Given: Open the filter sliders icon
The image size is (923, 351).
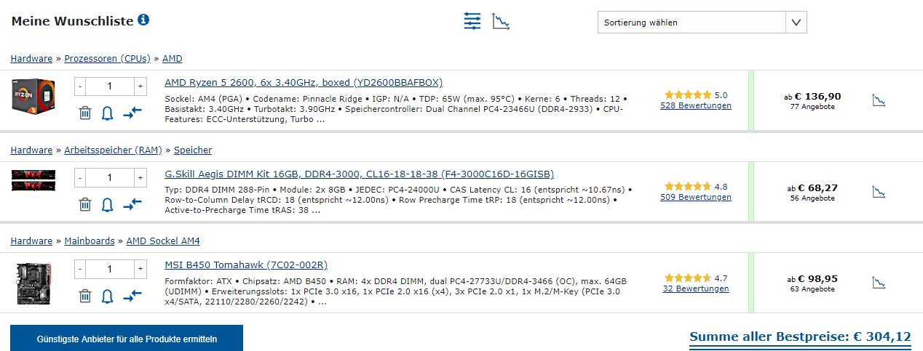Looking at the screenshot, I should click(472, 21).
